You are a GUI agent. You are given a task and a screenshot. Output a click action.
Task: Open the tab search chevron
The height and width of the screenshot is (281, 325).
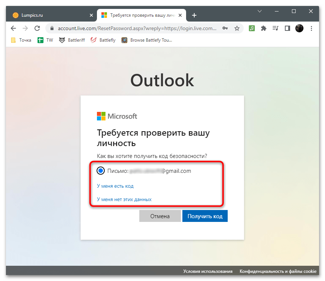[x=260, y=11]
